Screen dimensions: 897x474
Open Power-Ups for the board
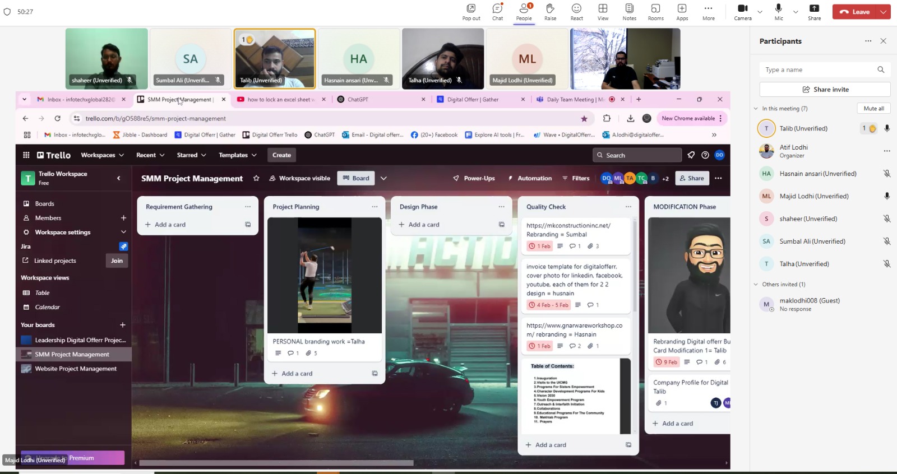point(474,178)
